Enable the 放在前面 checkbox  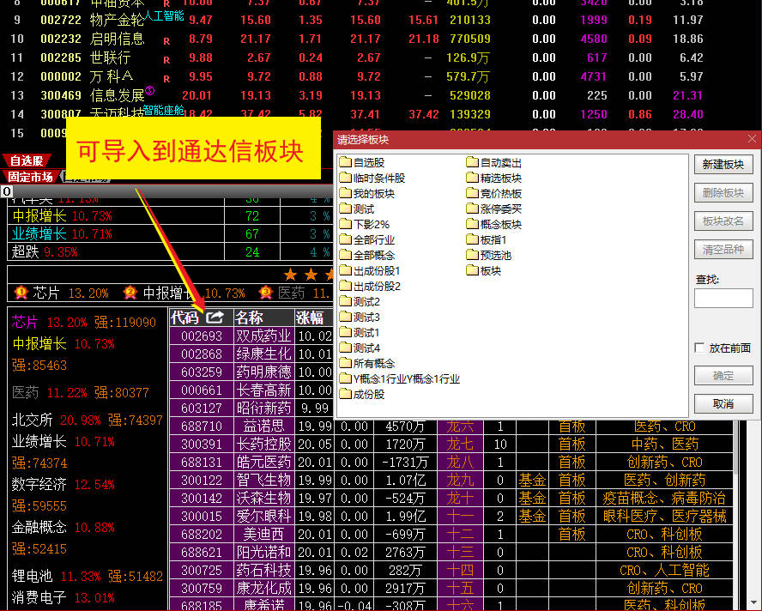pos(700,348)
